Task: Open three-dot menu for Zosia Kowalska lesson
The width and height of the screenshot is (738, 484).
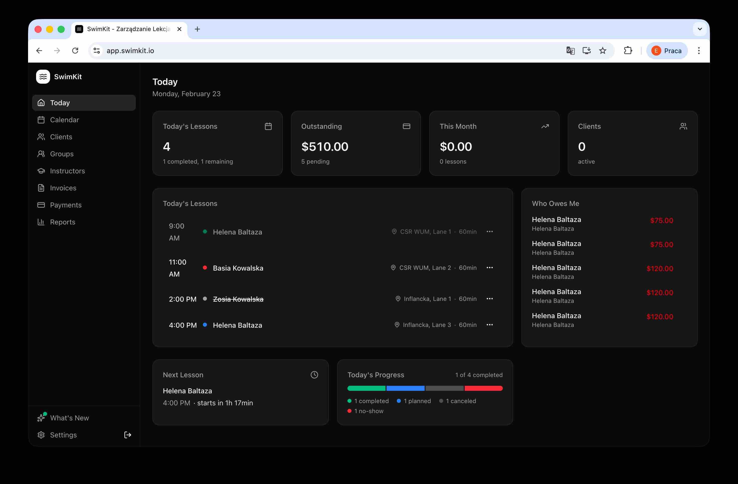Action: pos(490,299)
